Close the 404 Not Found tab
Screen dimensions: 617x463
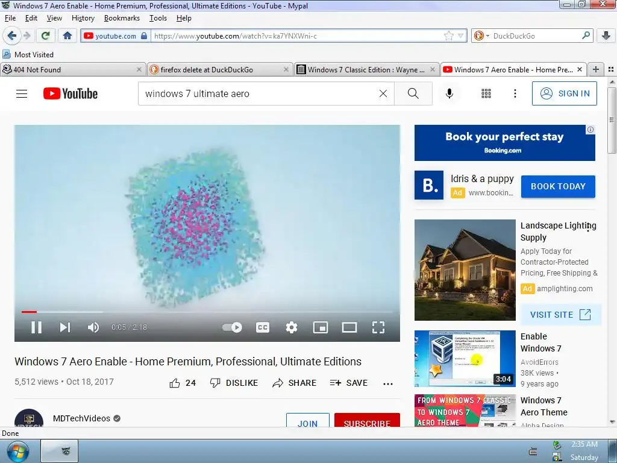139,70
